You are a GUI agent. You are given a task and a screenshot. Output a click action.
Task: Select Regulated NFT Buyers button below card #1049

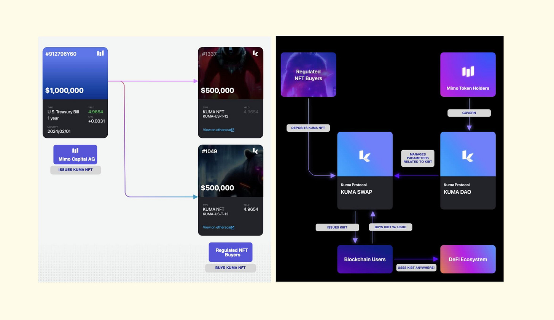pyautogui.click(x=231, y=252)
